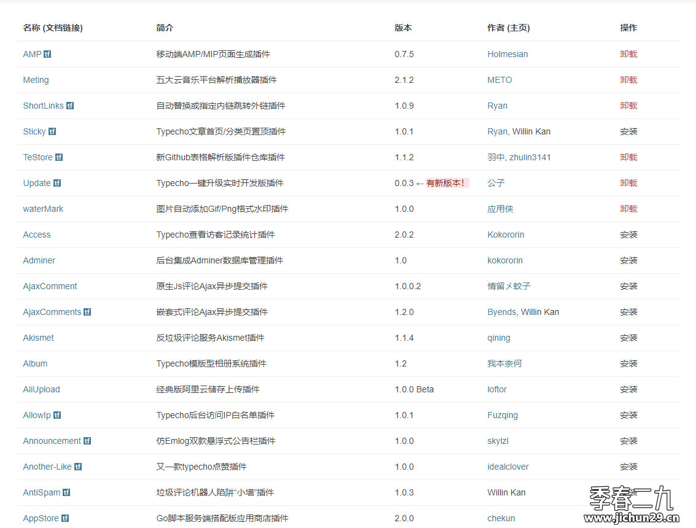Visit author 羽中's homepage in TeStore row
The image size is (696, 528).
496,157
